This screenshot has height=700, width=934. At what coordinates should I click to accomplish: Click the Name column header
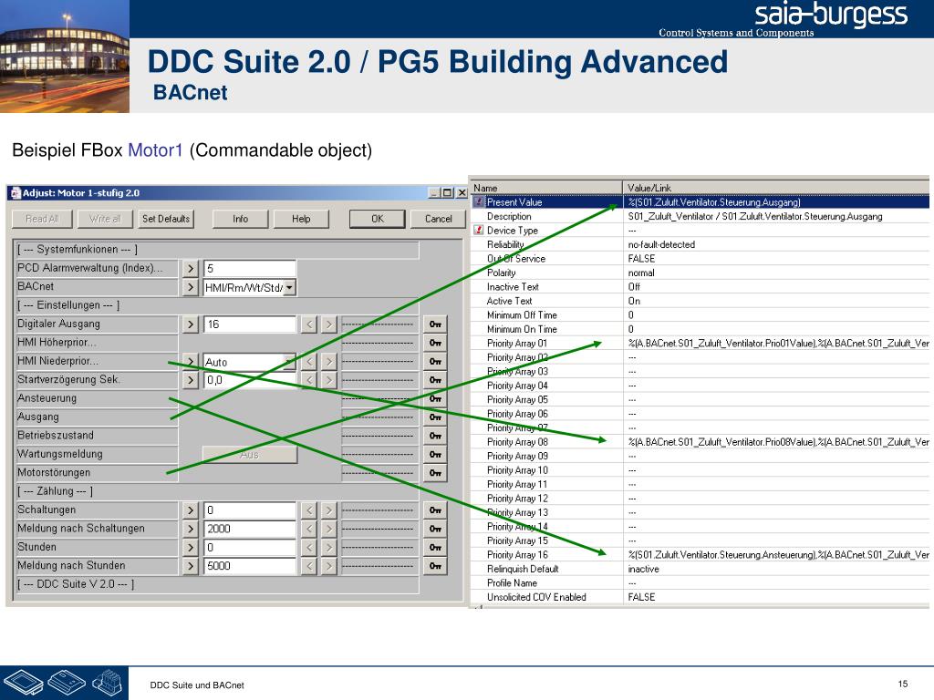(x=546, y=188)
